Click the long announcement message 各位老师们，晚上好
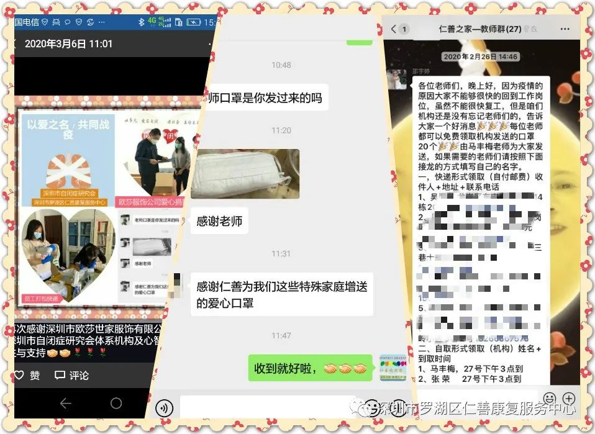595x434 pixels. tap(481, 232)
